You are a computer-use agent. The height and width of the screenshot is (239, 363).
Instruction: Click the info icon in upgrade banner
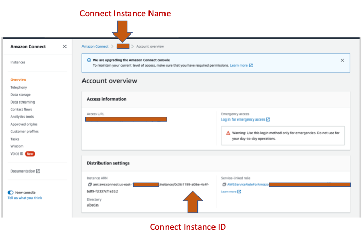pos(89,60)
